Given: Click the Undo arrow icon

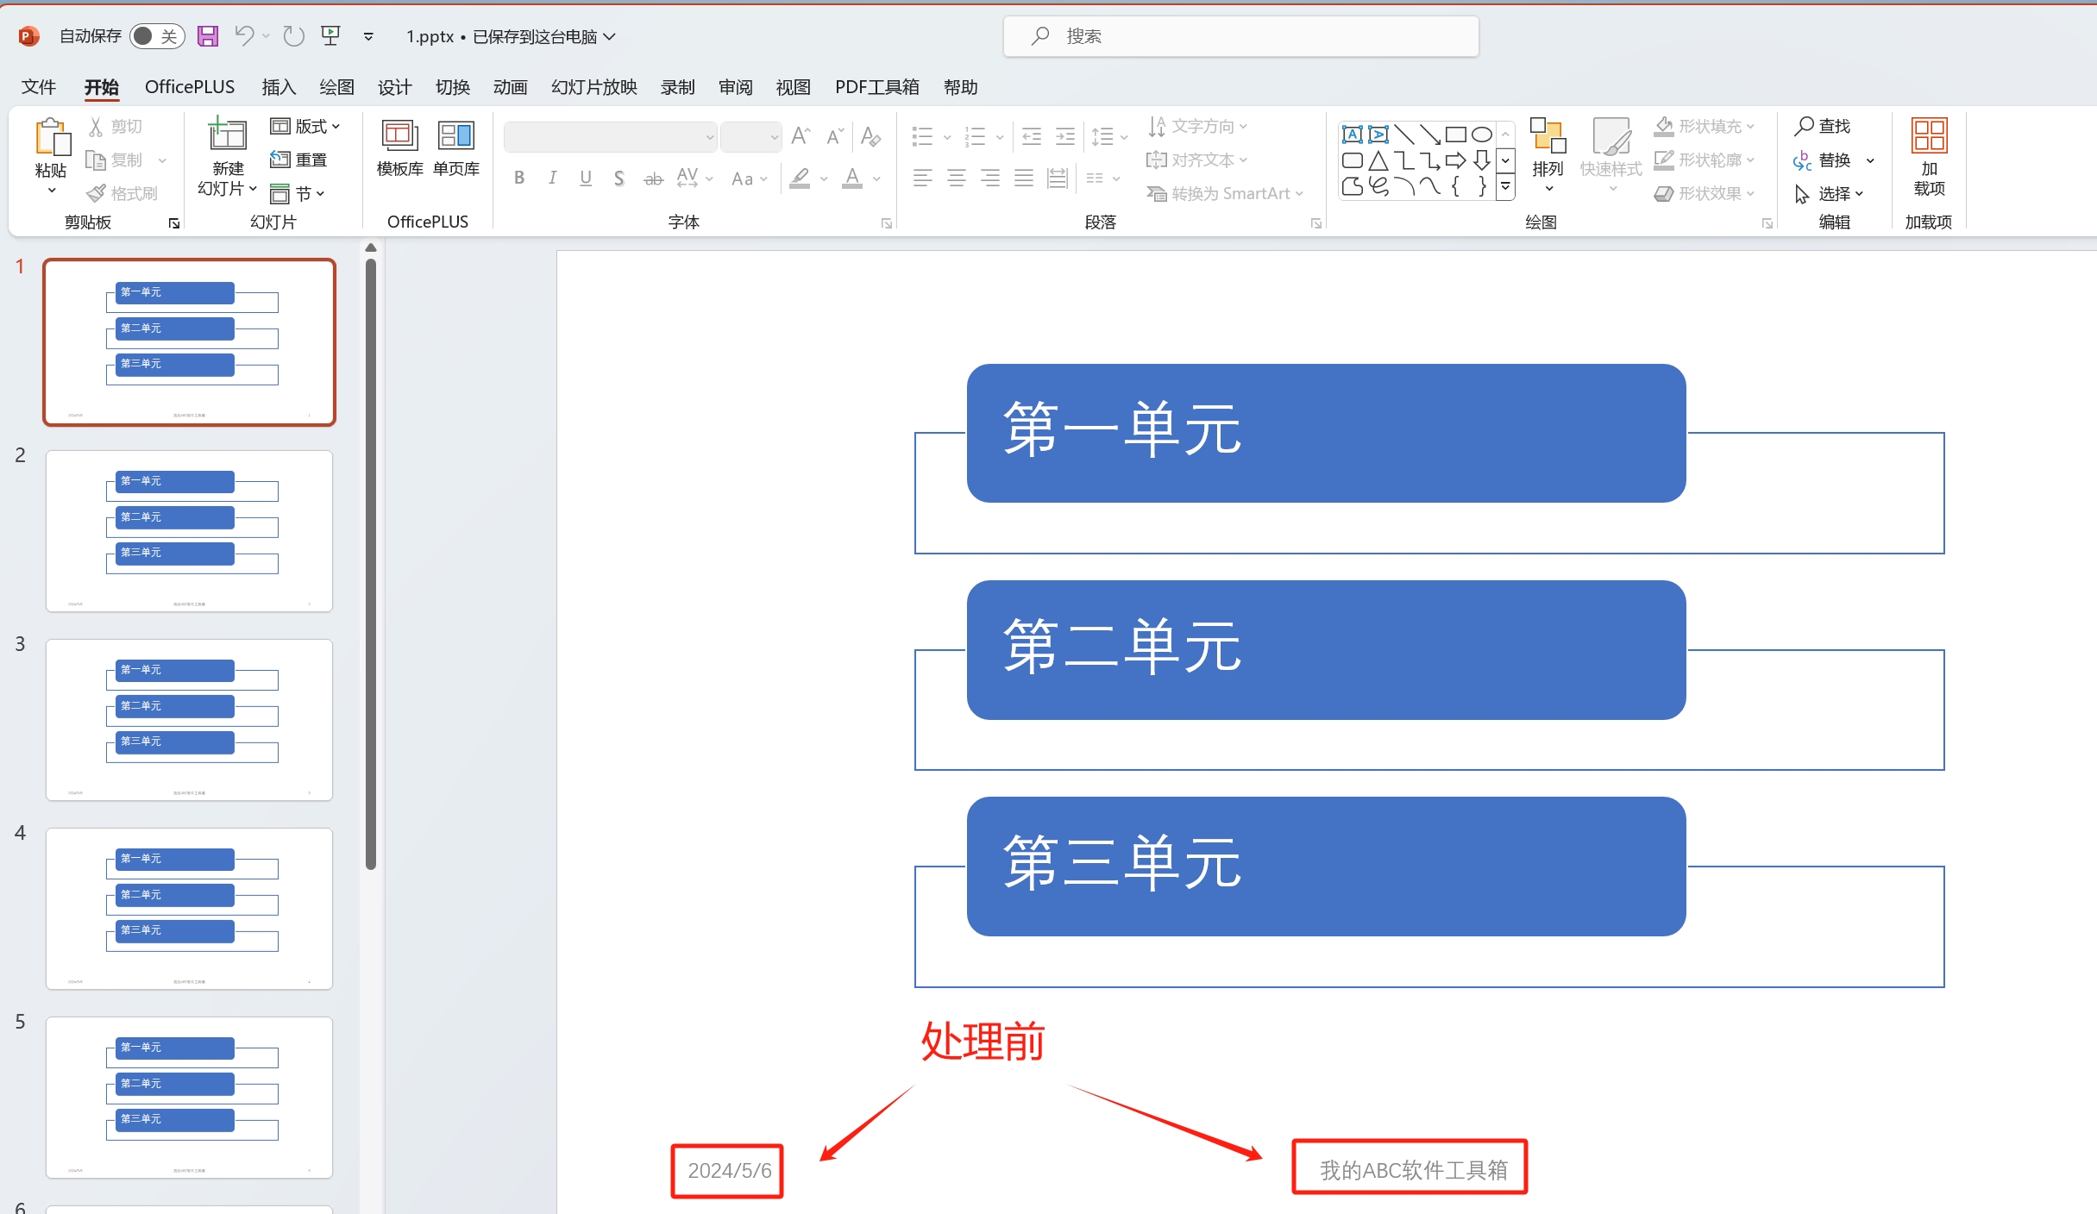Looking at the screenshot, I should [x=244, y=35].
